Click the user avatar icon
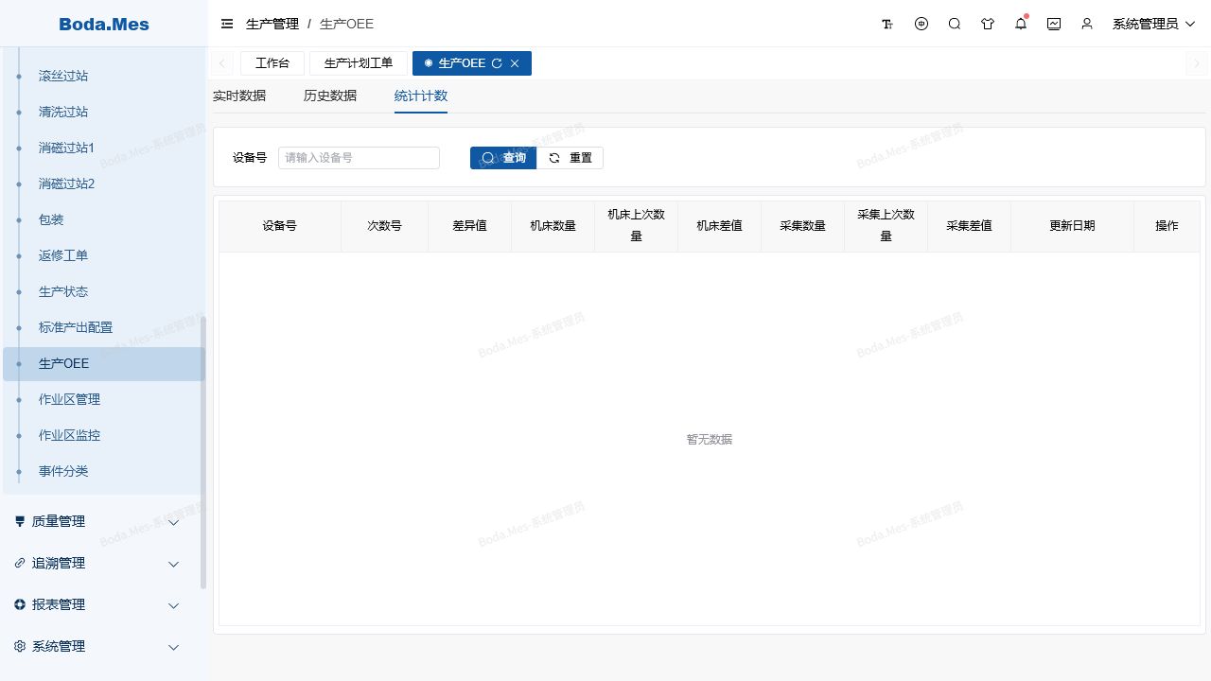Viewport: 1211px width, 681px height. tap(1087, 24)
